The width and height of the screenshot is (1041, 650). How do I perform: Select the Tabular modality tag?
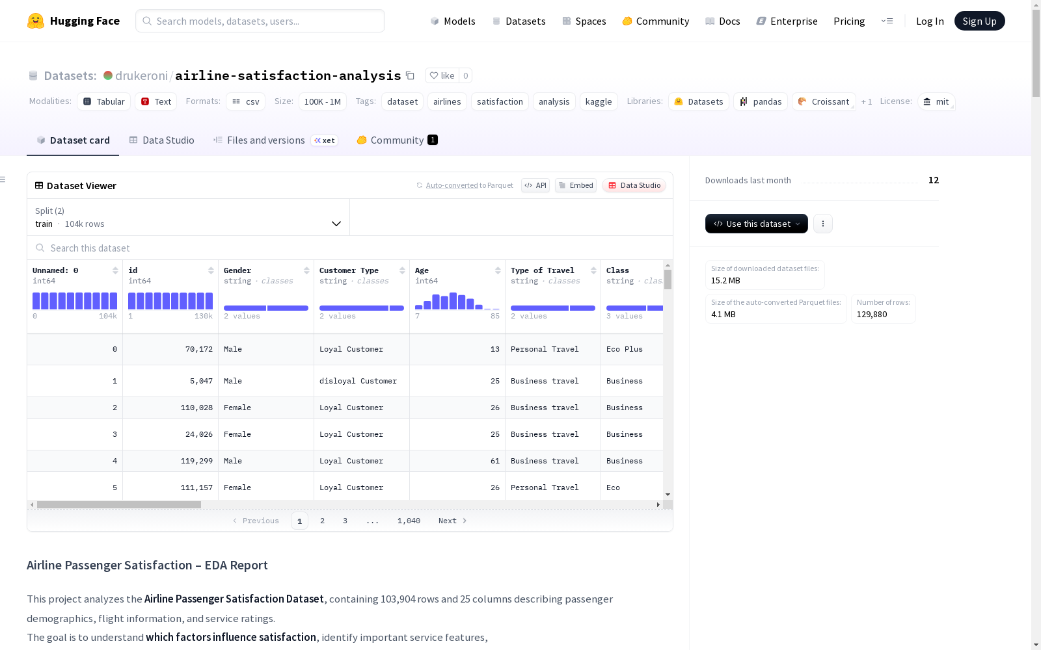104,101
